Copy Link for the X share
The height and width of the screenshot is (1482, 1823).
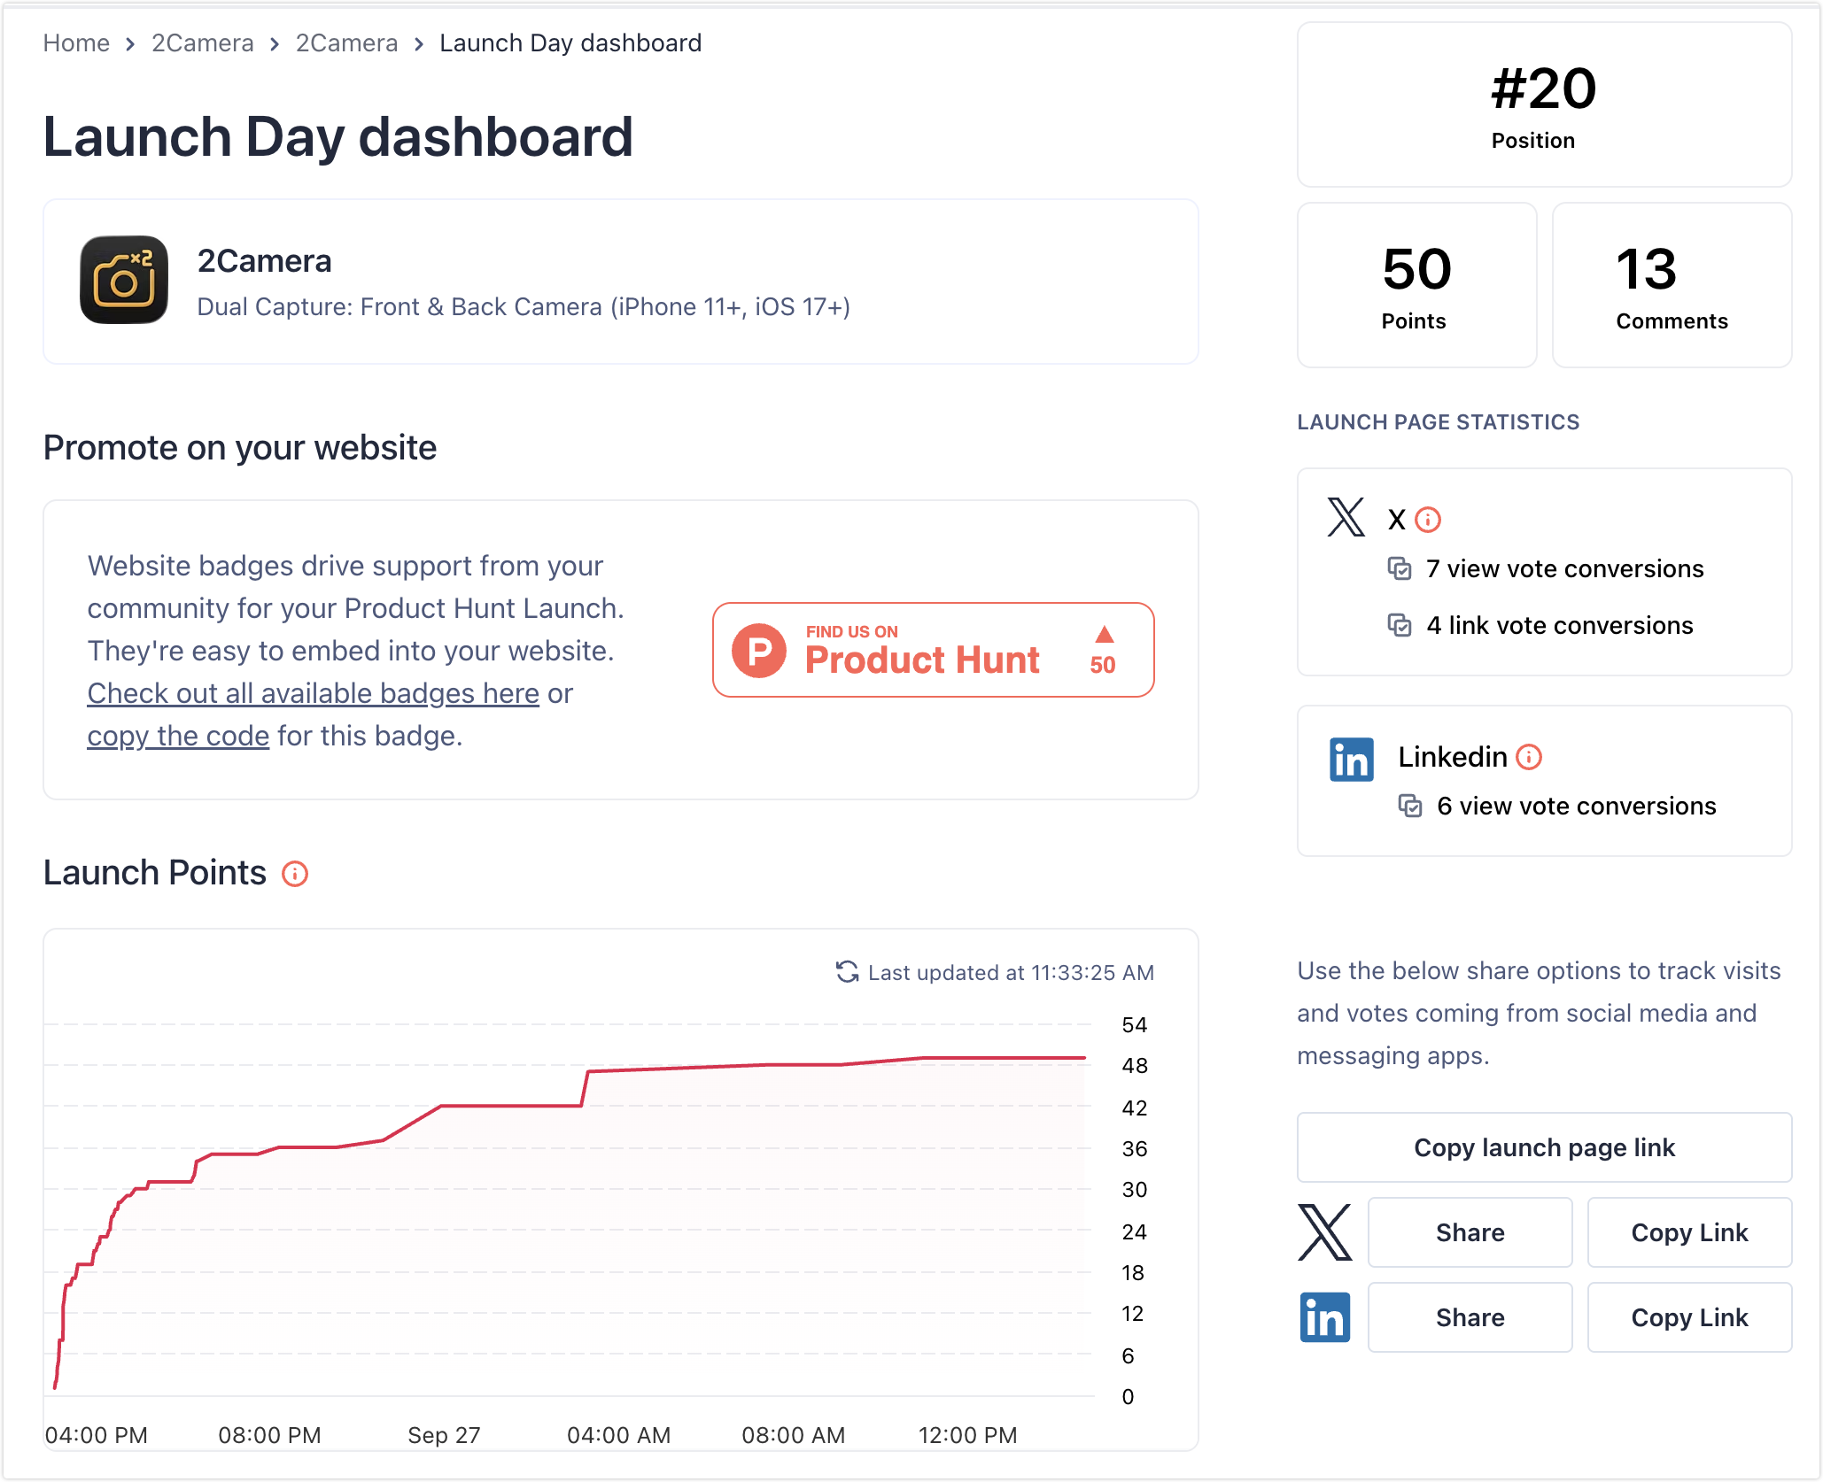tap(1688, 1232)
